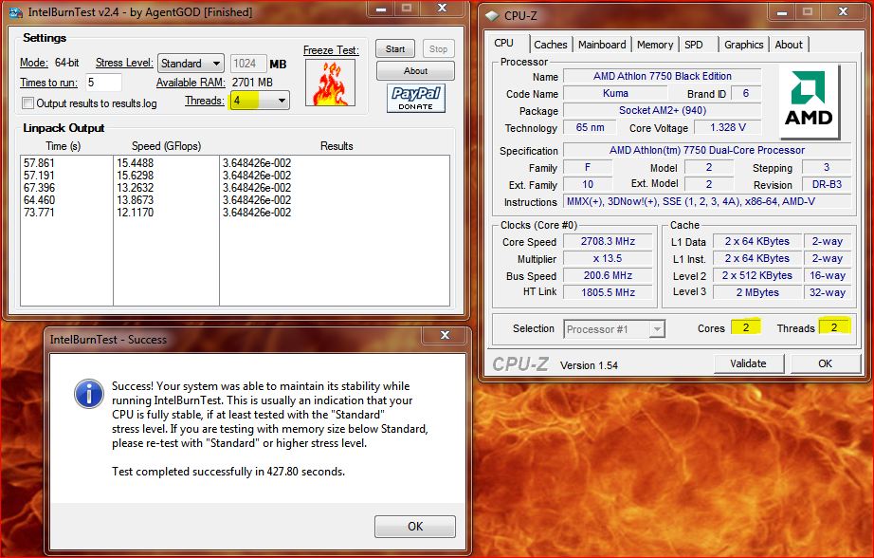Click the Cores count value

(746, 327)
